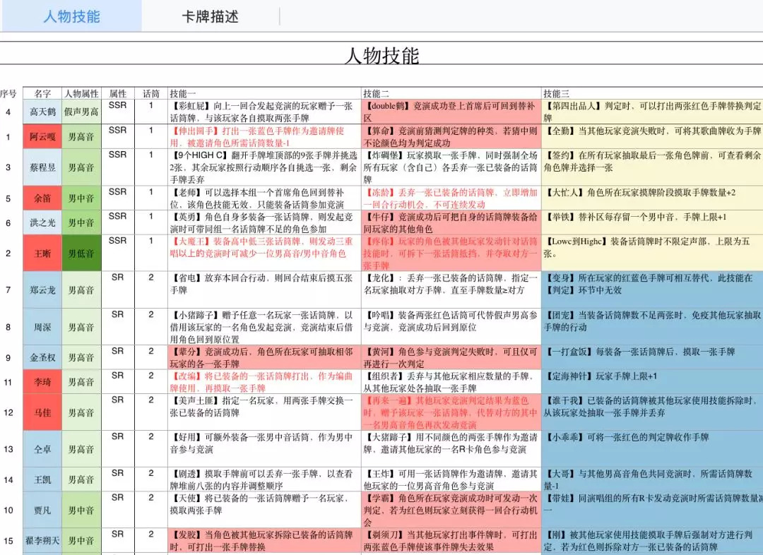Click the 【天使】 skill cell
This screenshot has height=555, width=763.
[x=264, y=511]
